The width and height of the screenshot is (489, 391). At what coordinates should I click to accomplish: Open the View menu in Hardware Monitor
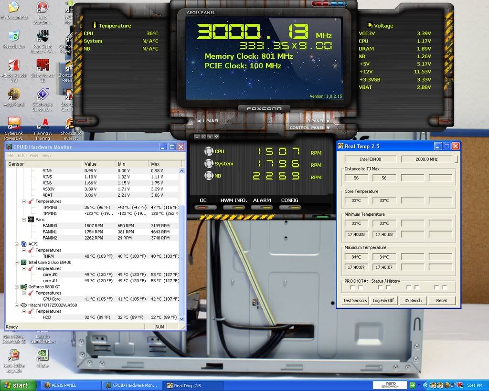point(34,156)
